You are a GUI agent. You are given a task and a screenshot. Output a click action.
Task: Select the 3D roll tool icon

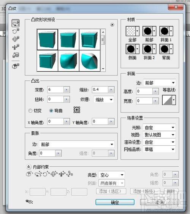click(16, 31)
